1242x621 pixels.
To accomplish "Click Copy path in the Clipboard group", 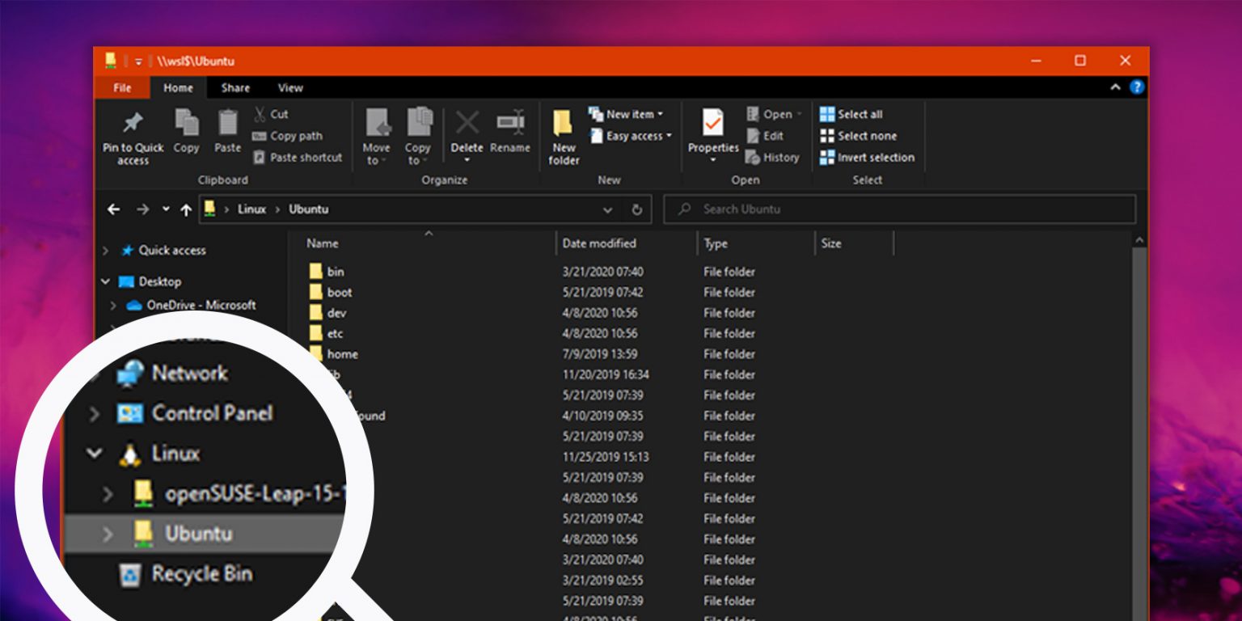I will (x=291, y=135).
